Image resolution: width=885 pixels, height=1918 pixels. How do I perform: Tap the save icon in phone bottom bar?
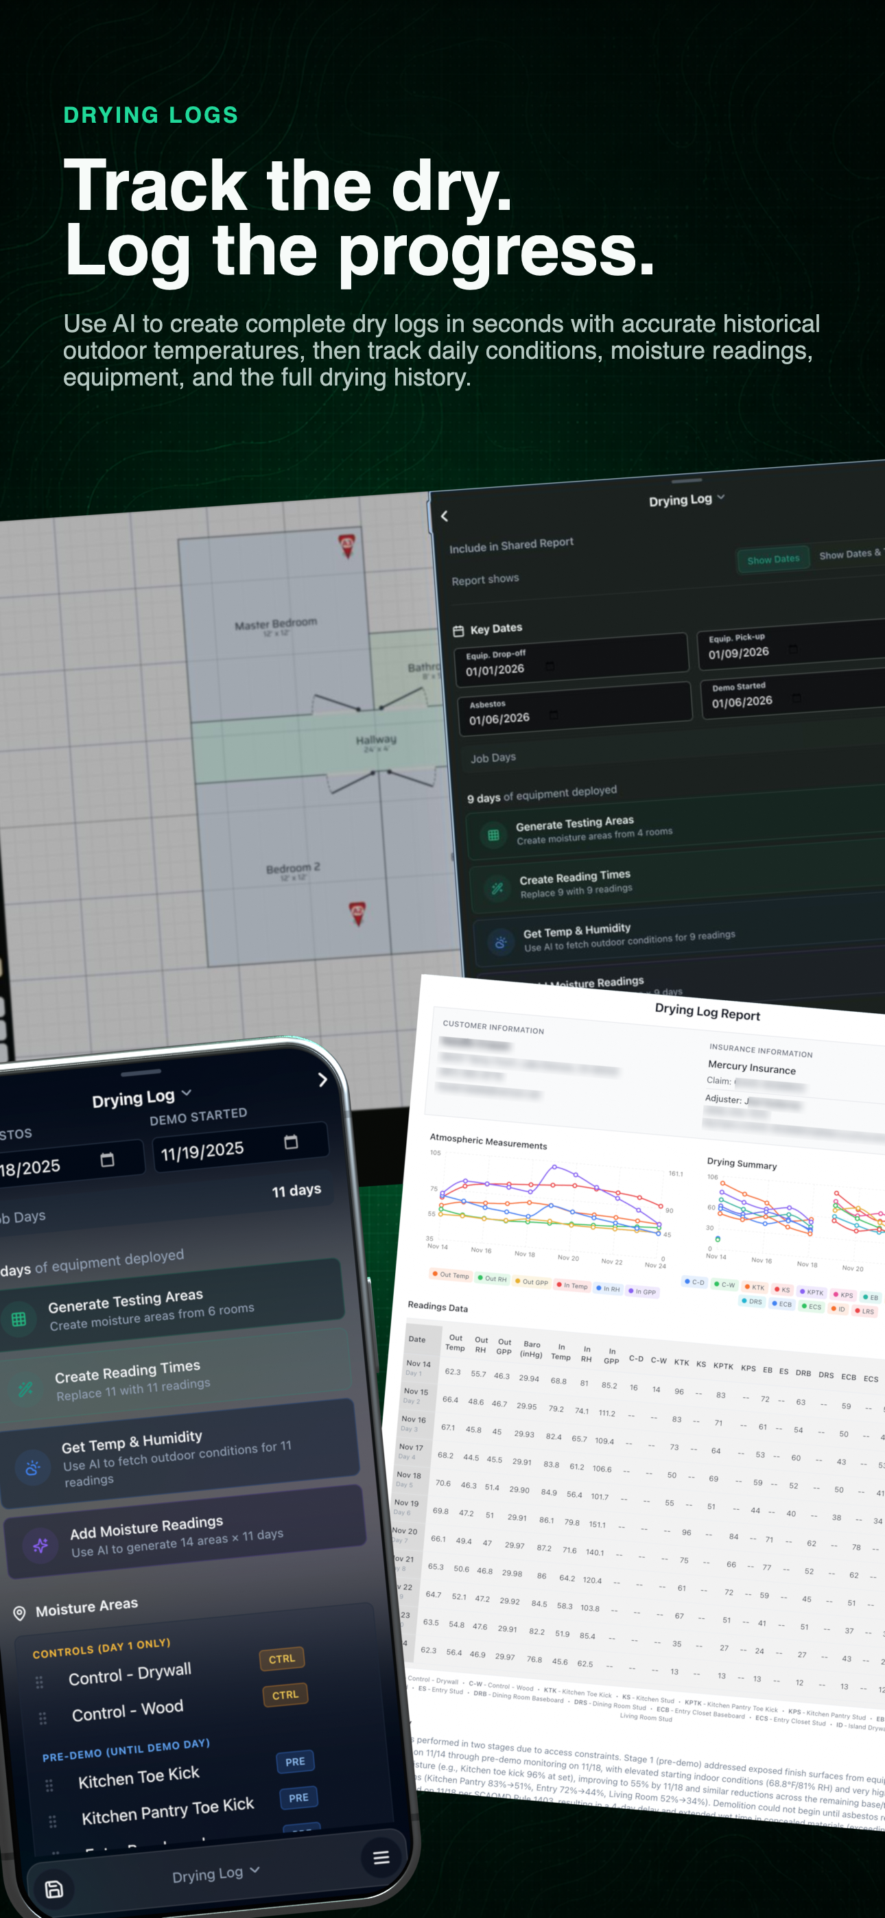click(54, 1889)
